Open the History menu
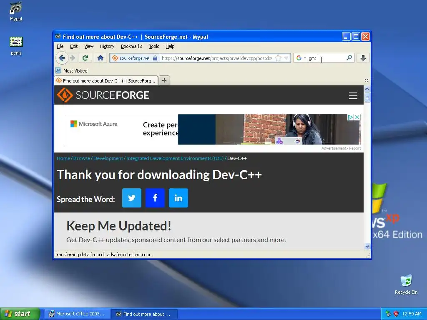427x320 pixels. 107,46
